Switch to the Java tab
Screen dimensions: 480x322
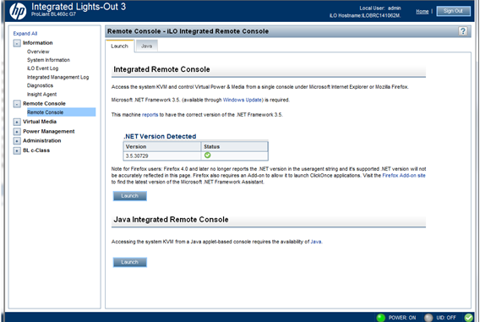click(147, 46)
